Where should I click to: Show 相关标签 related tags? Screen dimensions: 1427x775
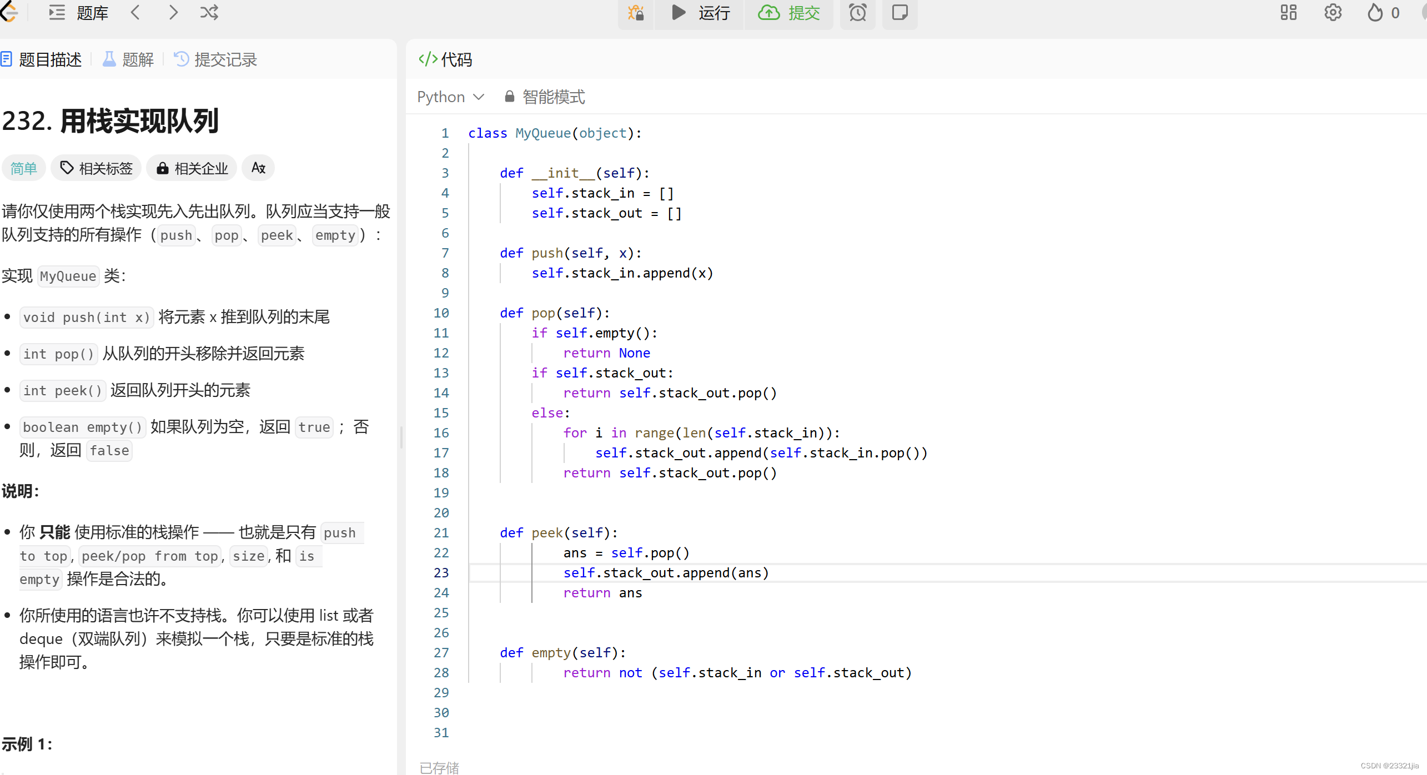click(x=96, y=168)
